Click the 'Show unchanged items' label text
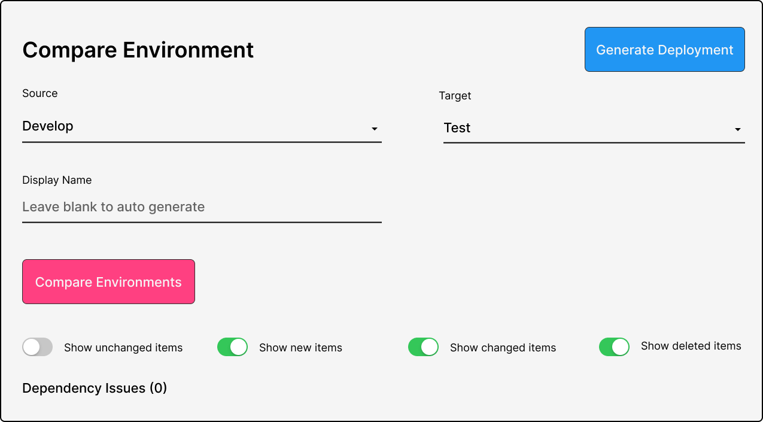This screenshot has width=763, height=422. coord(123,348)
